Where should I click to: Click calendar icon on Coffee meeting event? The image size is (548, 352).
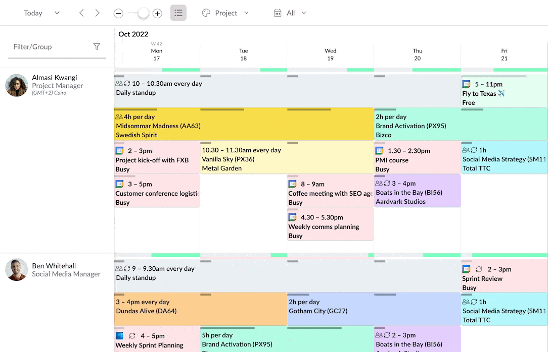tap(293, 184)
